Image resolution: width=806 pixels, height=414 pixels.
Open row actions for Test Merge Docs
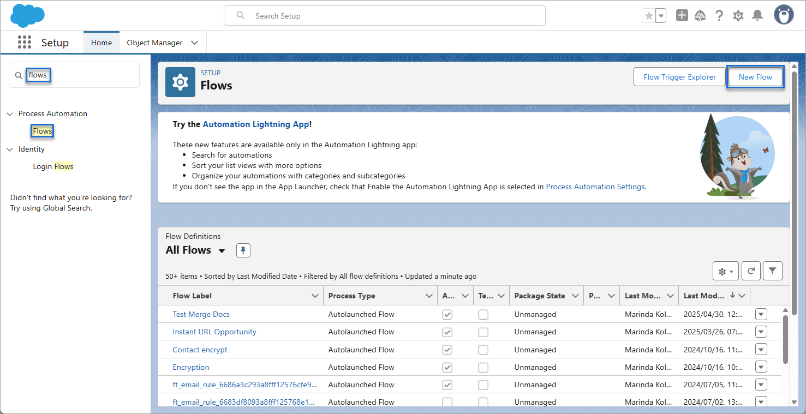click(761, 314)
